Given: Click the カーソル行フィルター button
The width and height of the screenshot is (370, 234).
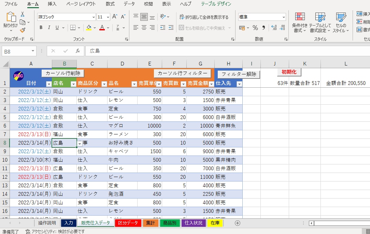Looking at the screenshot, I should (x=182, y=73).
